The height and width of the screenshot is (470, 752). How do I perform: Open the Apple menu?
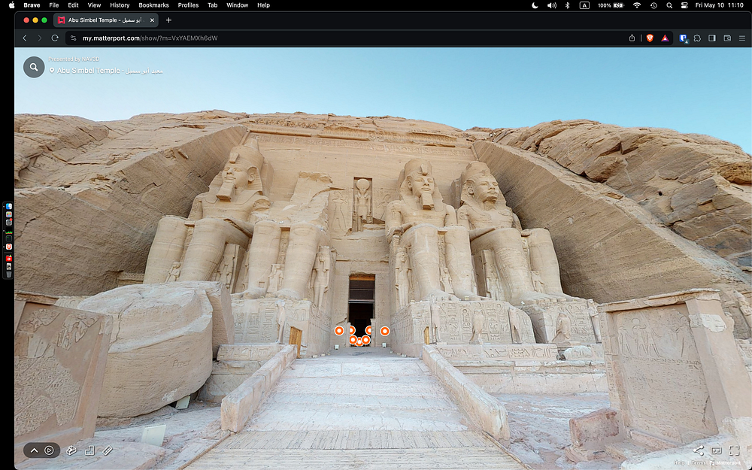pos(12,5)
